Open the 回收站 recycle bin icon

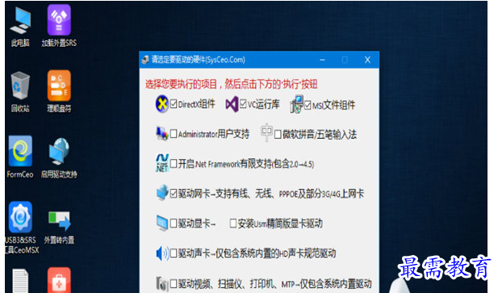click(20, 92)
